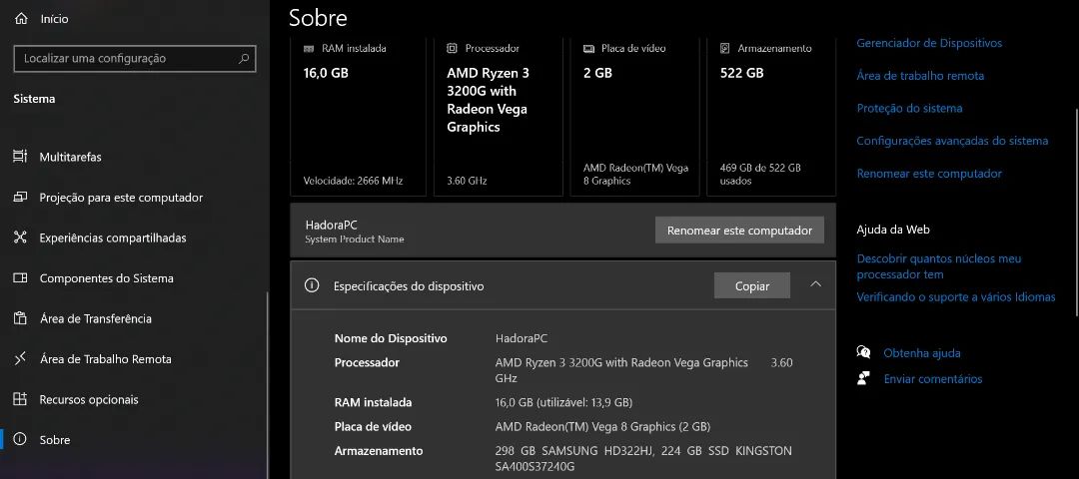Click the Recursos opcionais icon
The width and height of the screenshot is (1079, 479).
[20, 399]
